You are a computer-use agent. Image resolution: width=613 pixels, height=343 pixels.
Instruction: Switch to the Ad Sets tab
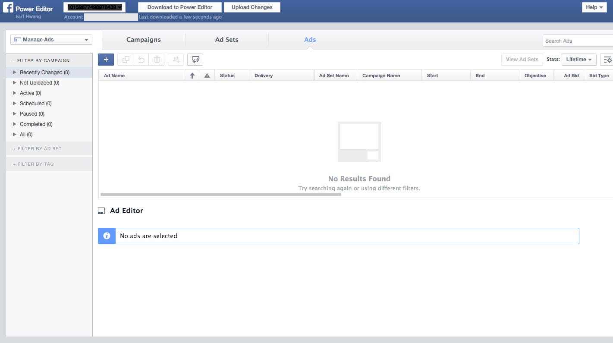click(x=227, y=40)
